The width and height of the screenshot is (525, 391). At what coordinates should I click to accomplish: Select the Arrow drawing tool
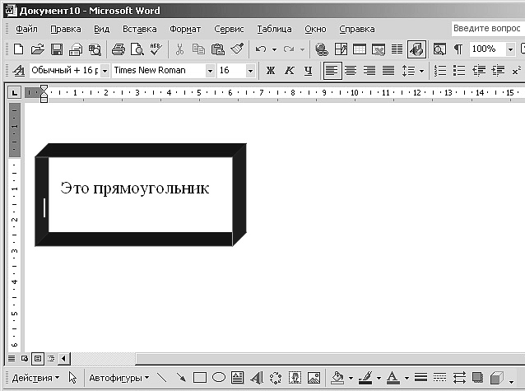tap(181, 378)
